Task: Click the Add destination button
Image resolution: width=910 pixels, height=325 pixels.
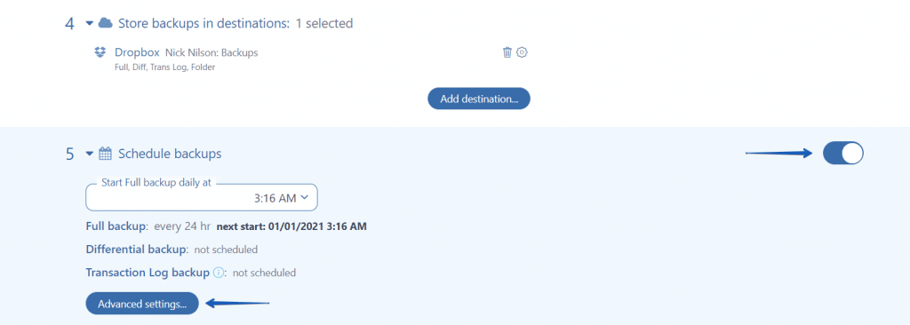Action: (x=479, y=99)
